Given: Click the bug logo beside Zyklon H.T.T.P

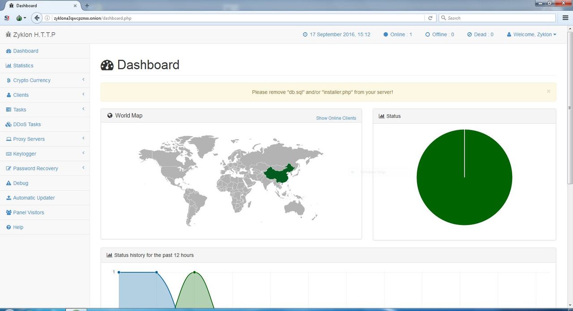Looking at the screenshot, I should click(x=8, y=35).
